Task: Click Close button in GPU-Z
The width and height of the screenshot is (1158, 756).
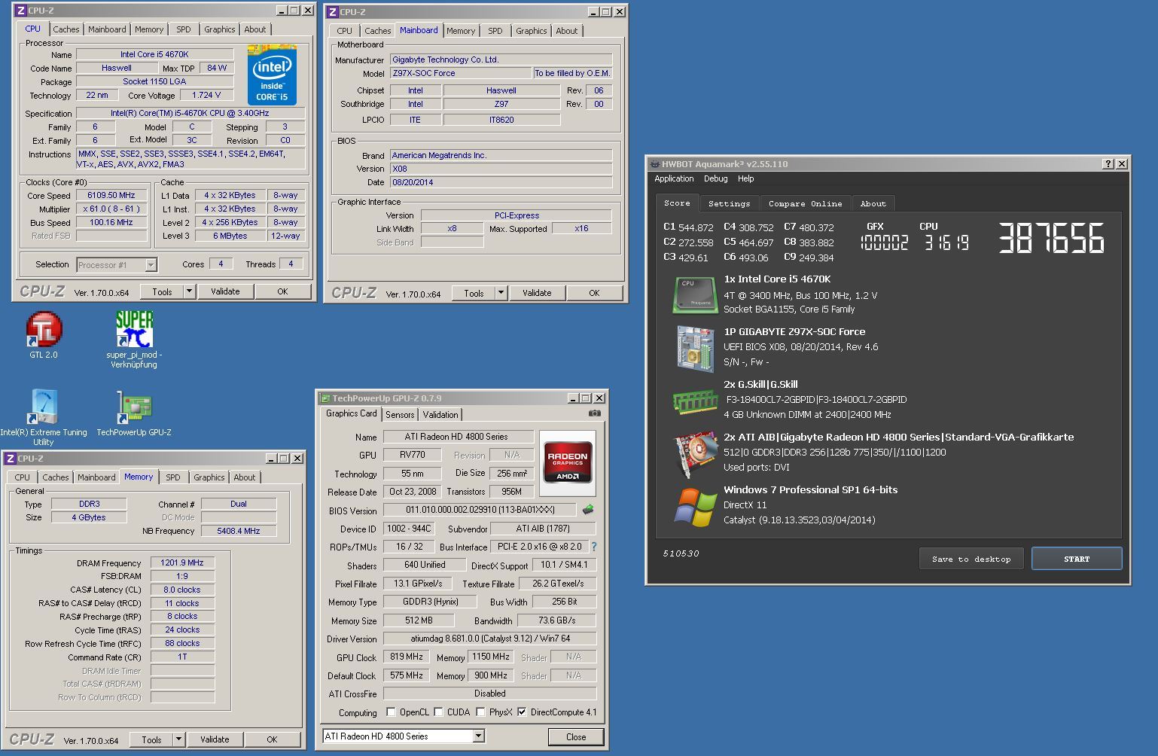Action: pyautogui.click(x=576, y=736)
